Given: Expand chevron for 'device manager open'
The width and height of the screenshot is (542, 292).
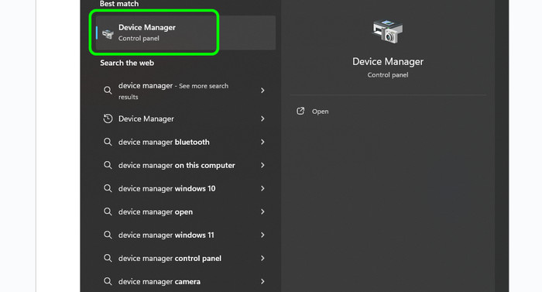Looking at the screenshot, I should click(x=262, y=211).
